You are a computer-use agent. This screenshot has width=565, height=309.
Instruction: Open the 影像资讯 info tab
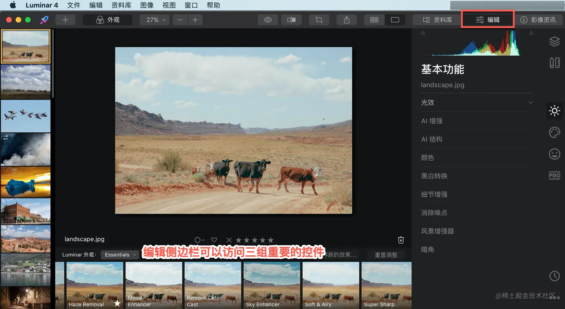click(538, 20)
